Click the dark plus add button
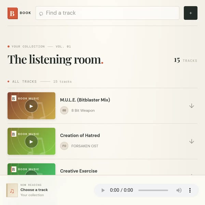The height and width of the screenshot is (205, 205). (191, 13)
